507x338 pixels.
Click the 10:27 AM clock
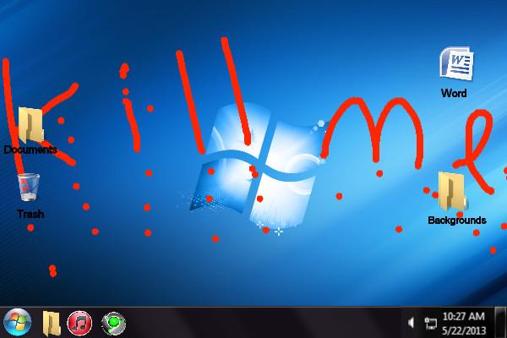click(464, 316)
